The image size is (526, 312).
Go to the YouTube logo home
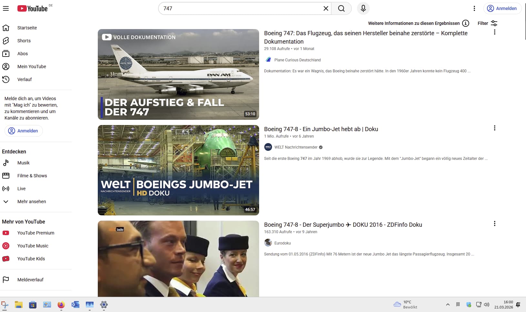[x=33, y=8]
